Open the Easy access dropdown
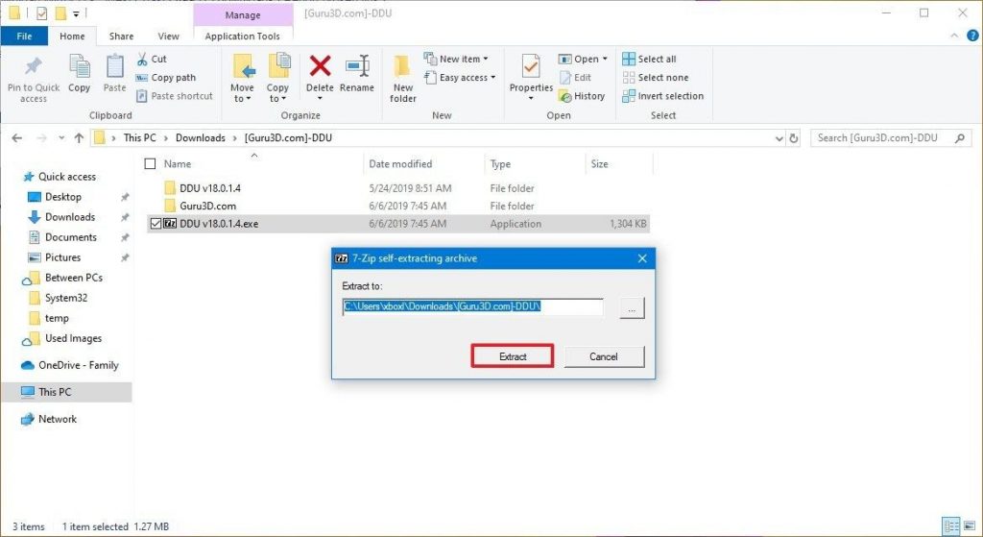This screenshot has height=537, width=983. pyautogui.click(x=468, y=78)
